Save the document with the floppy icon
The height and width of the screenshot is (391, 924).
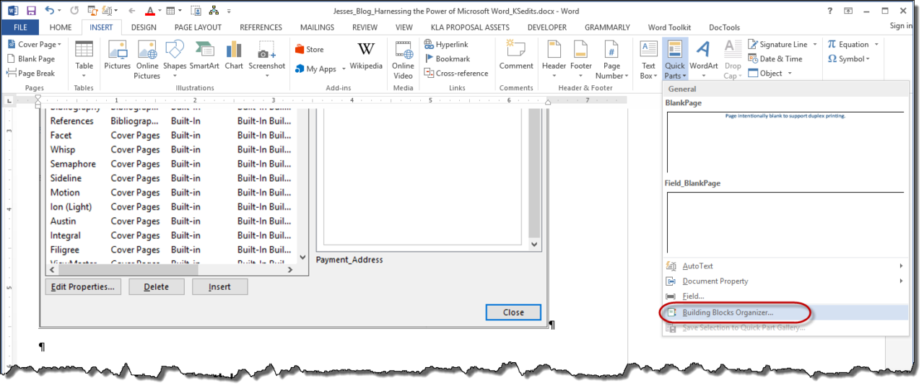click(31, 11)
